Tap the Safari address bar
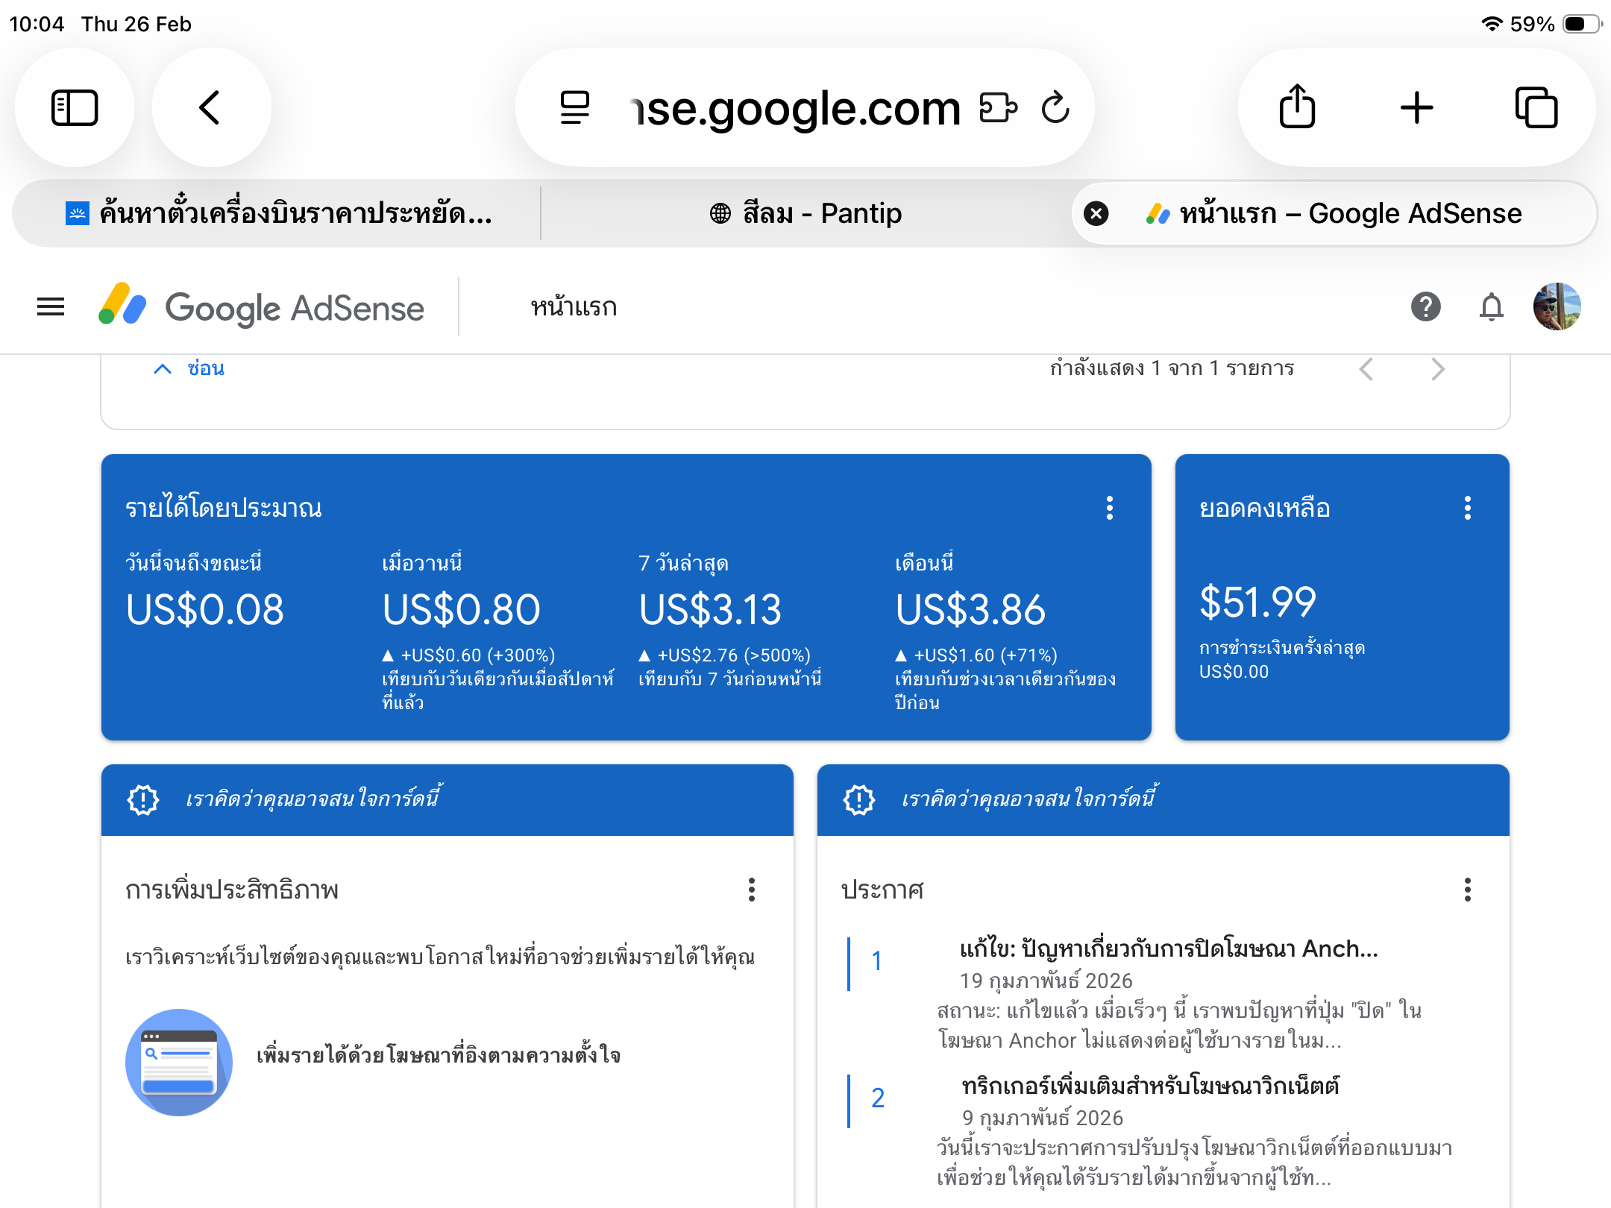The image size is (1611, 1208). pos(795,108)
